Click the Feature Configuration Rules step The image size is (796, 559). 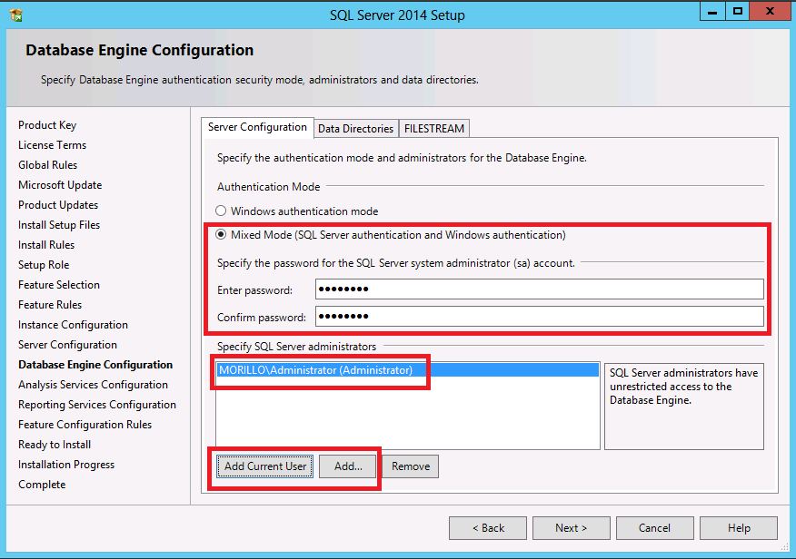[85, 425]
